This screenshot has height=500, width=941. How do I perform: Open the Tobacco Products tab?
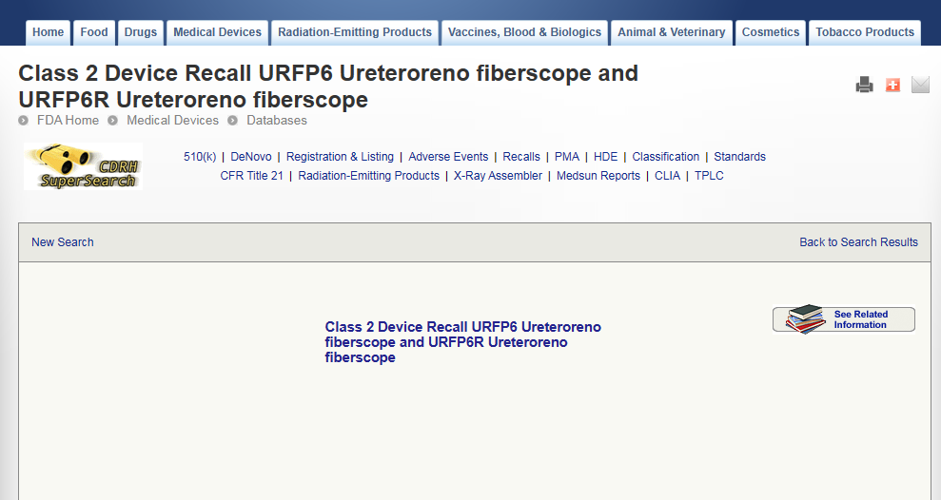point(865,32)
